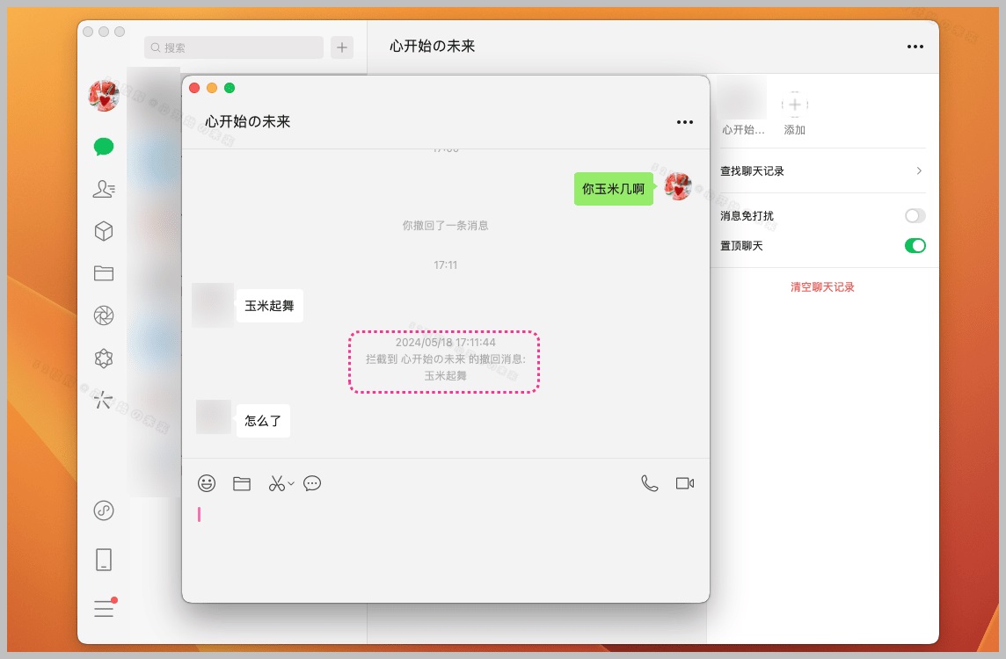Start a voice call with 心开始の未来
Screen dimensions: 1006x659
[650, 483]
